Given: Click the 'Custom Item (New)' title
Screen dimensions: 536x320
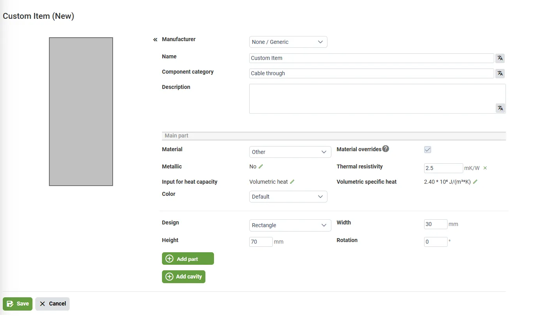Looking at the screenshot, I should coord(38,16).
